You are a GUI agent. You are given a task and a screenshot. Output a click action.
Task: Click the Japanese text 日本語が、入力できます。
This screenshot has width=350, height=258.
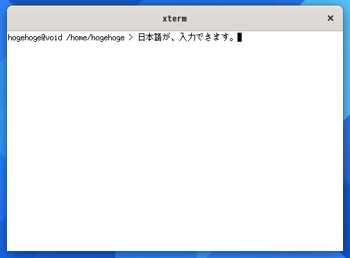(x=186, y=38)
